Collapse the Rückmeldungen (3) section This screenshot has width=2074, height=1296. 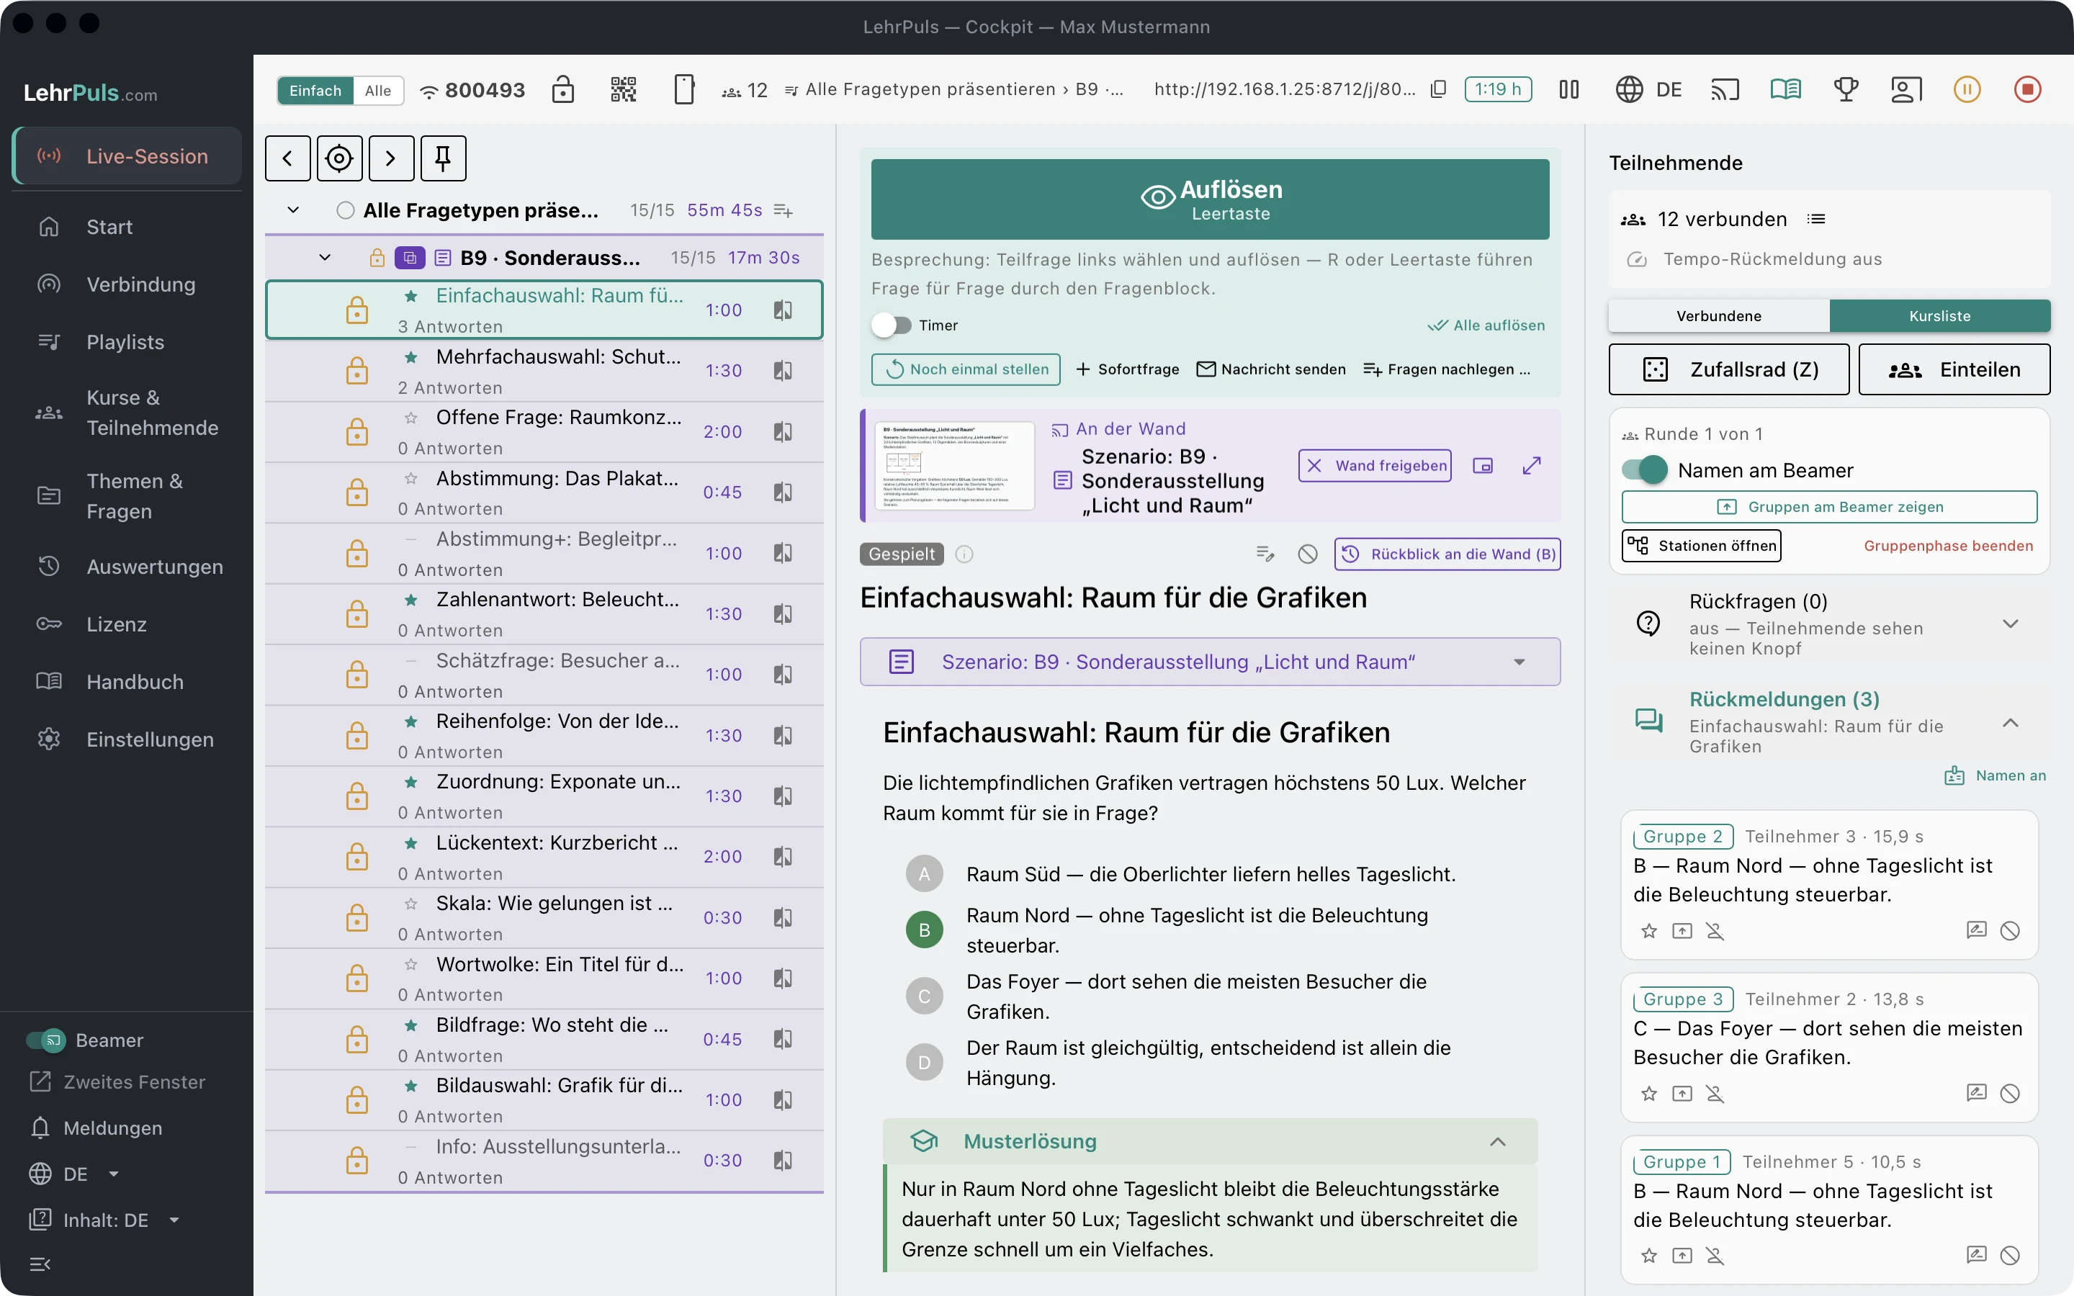[2010, 723]
